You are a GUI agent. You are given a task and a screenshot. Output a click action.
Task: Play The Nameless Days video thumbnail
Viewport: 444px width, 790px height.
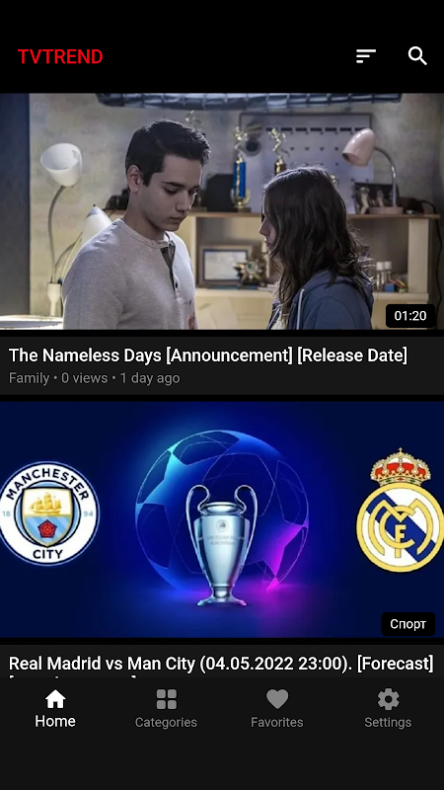pyautogui.click(x=222, y=211)
